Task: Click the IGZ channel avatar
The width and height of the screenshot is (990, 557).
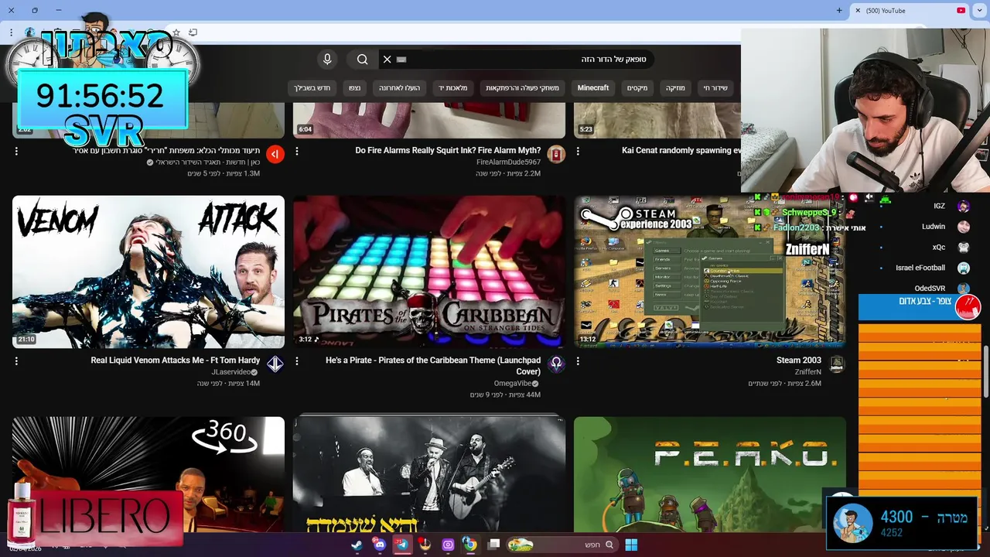Action: [x=964, y=207]
